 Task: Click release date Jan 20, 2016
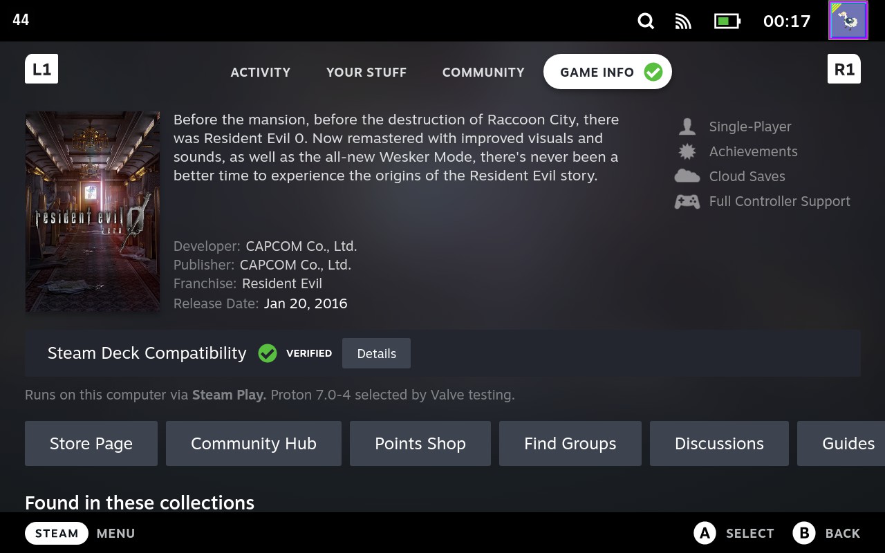(306, 303)
